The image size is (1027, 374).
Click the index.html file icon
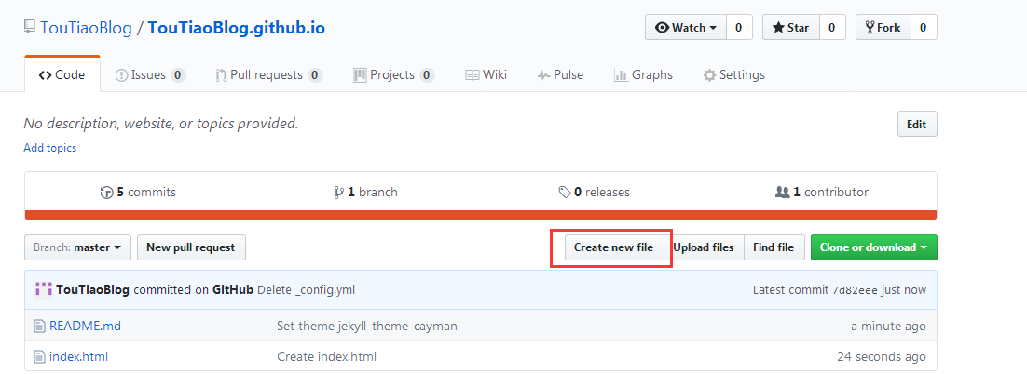tap(40, 356)
